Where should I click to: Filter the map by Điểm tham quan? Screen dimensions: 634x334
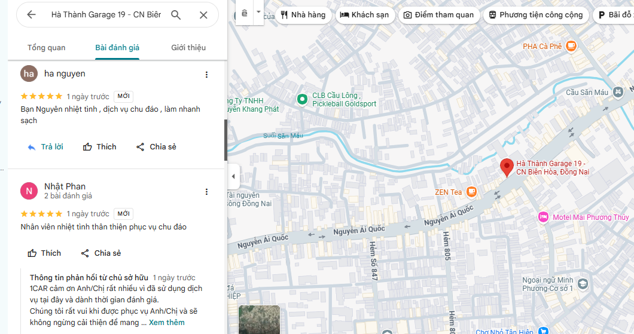tap(439, 15)
